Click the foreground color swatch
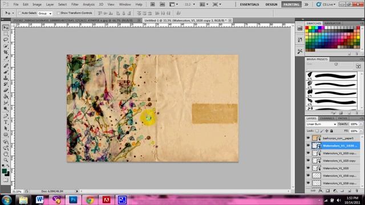 4,171
